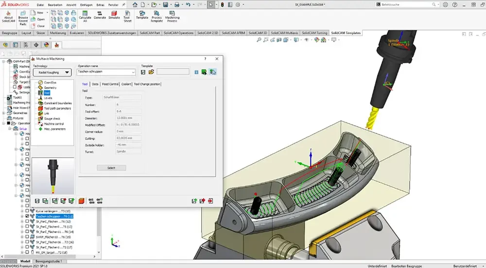Image resolution: width=486 pixels, height=268 pixels.
Task: Click the Template ribbon icon
Action: [142, 15]
